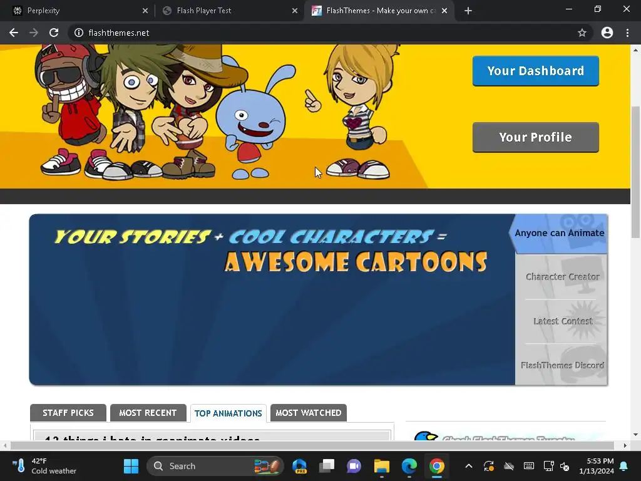
Task: Open the Copilot PRE taskbar icon
Action: pyautogui.click(x=300, y=466)
